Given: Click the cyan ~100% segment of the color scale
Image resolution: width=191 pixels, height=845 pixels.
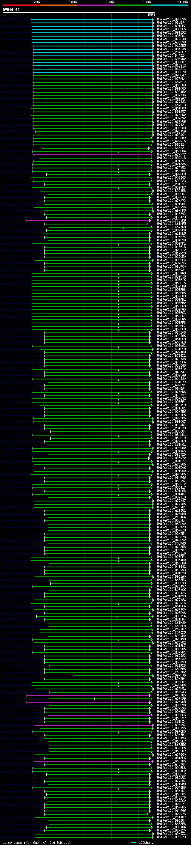Looking at the screenshot, I should point(170,5).
